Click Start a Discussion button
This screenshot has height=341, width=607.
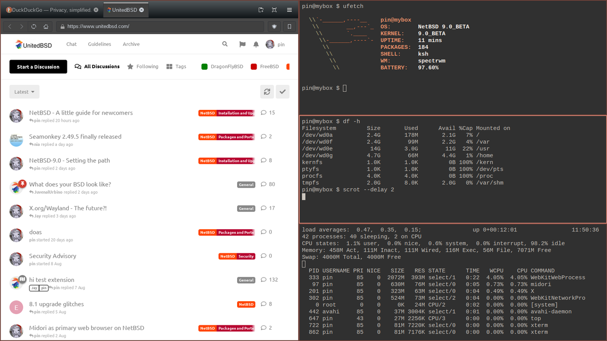pos(38,67)
